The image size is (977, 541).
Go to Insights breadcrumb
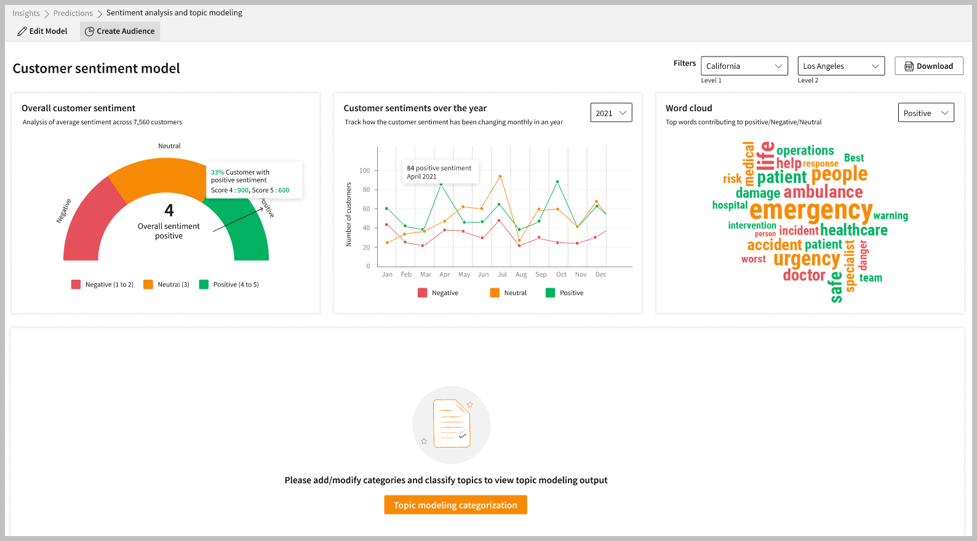tap(26, 13)
